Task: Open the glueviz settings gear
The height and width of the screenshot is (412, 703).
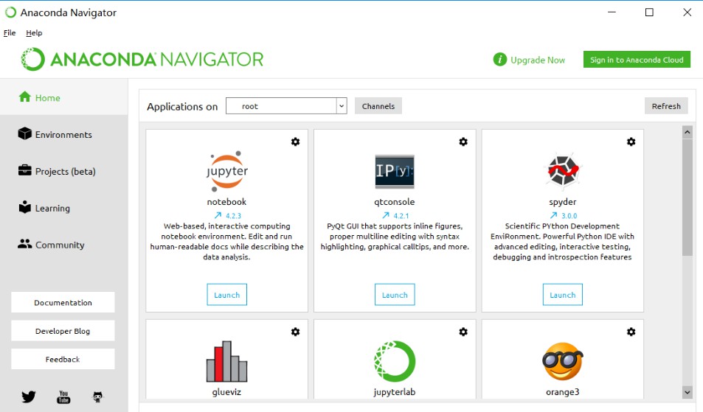Action: click(x=296, y=332)
